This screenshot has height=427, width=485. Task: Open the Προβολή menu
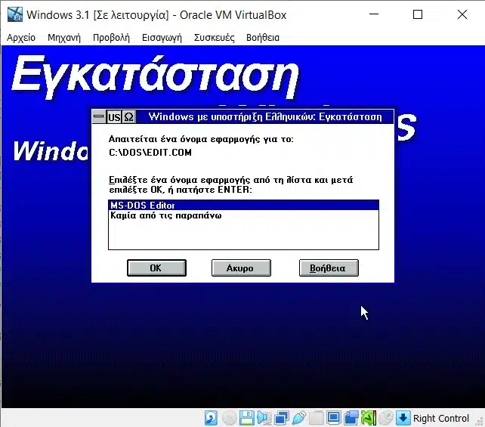click(111, 38)
